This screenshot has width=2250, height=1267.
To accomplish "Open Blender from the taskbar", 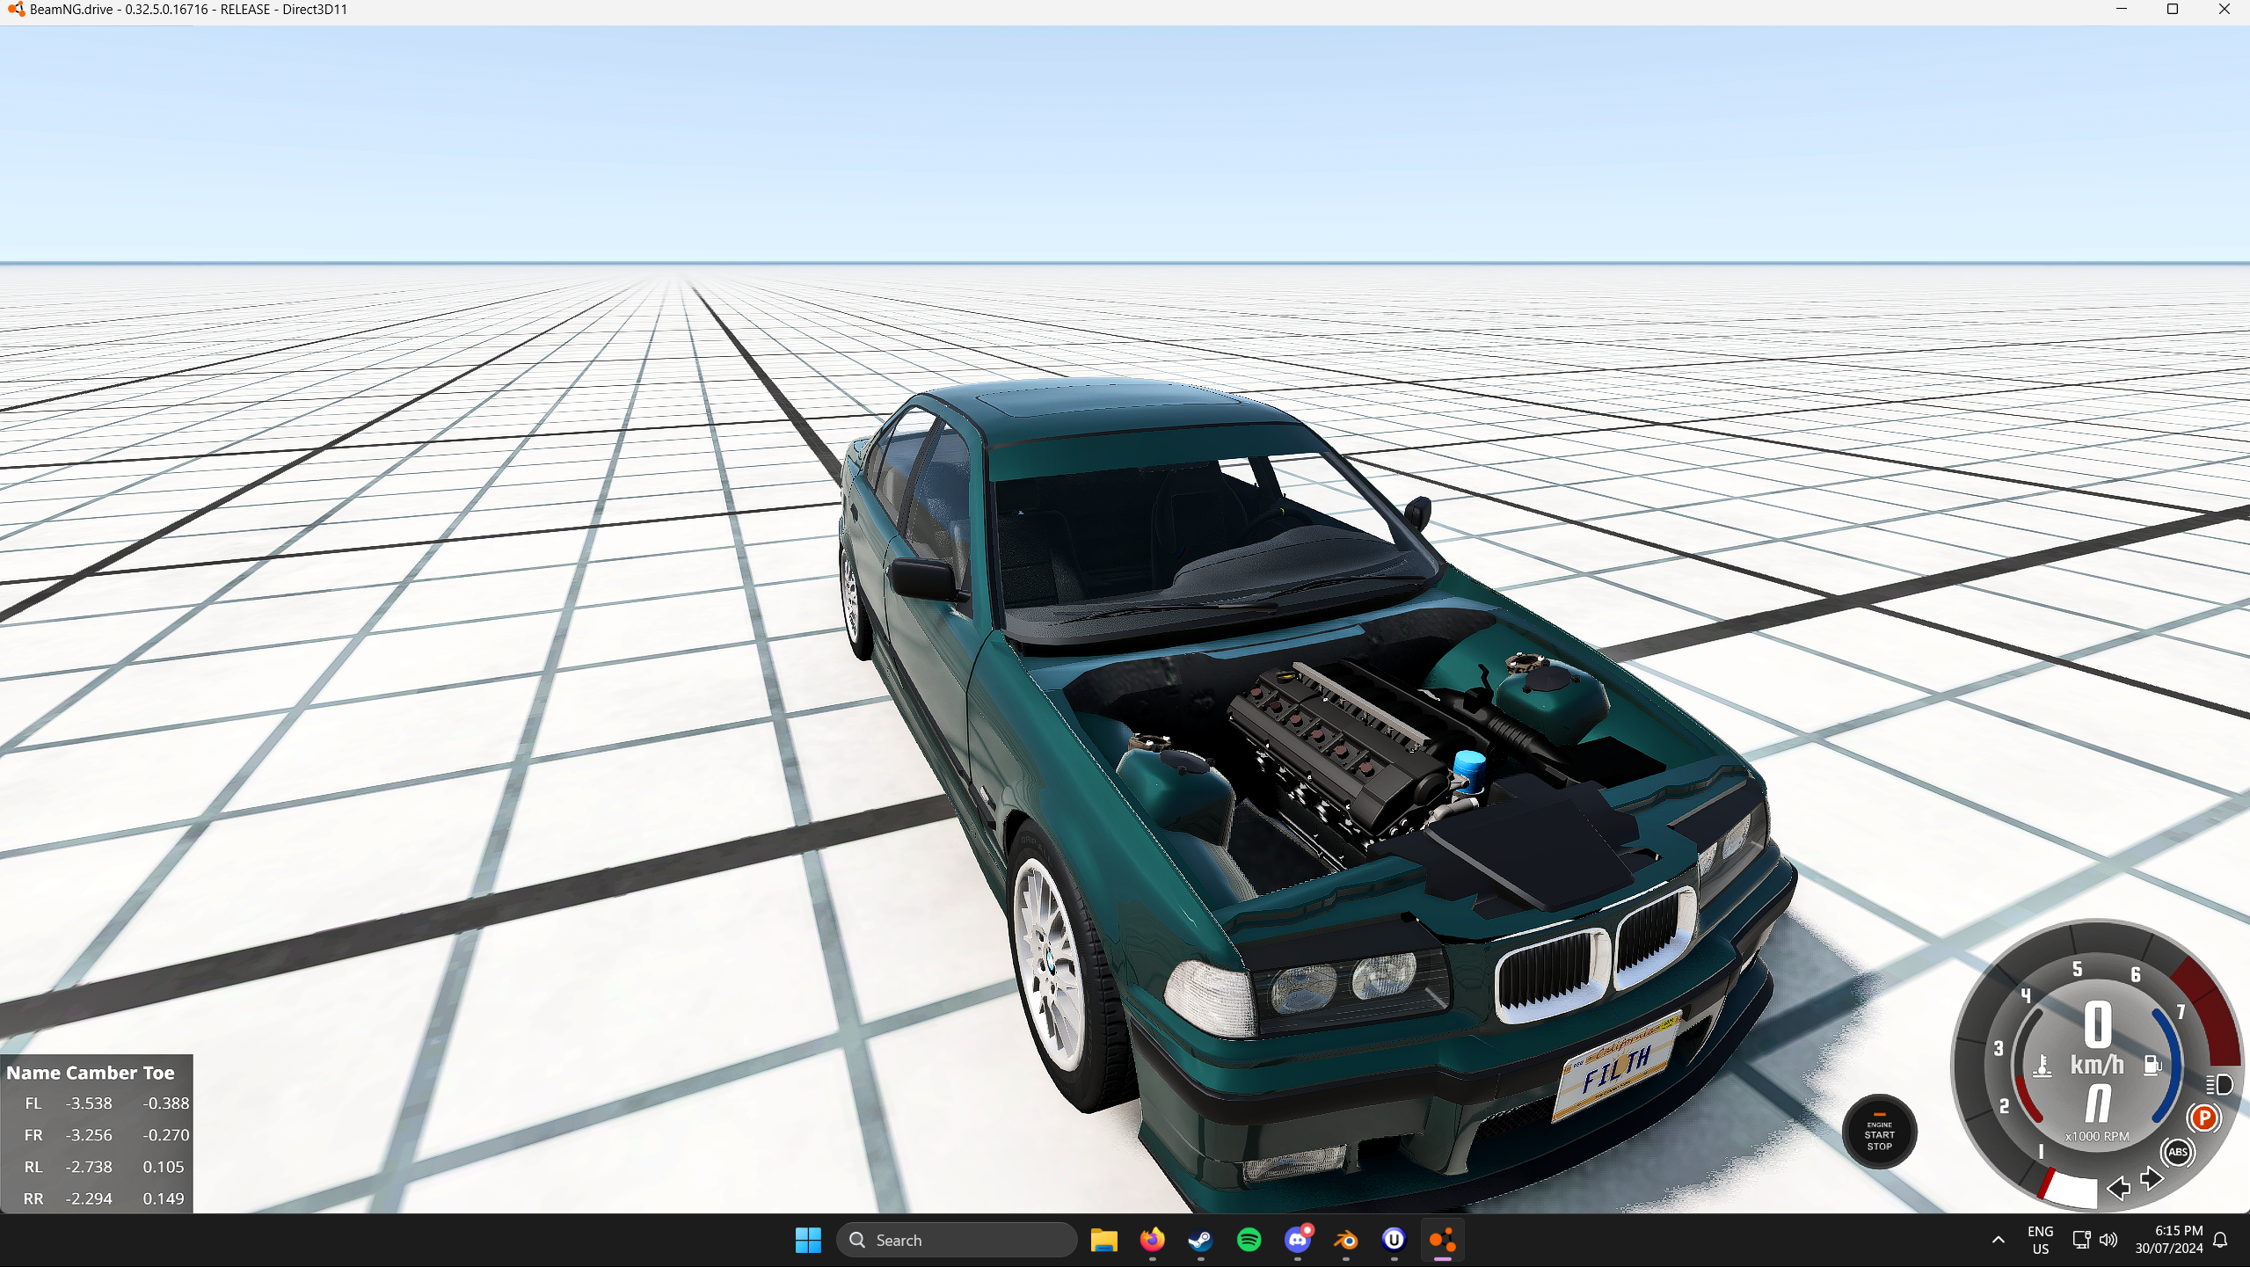I will click(1345, 1240).
